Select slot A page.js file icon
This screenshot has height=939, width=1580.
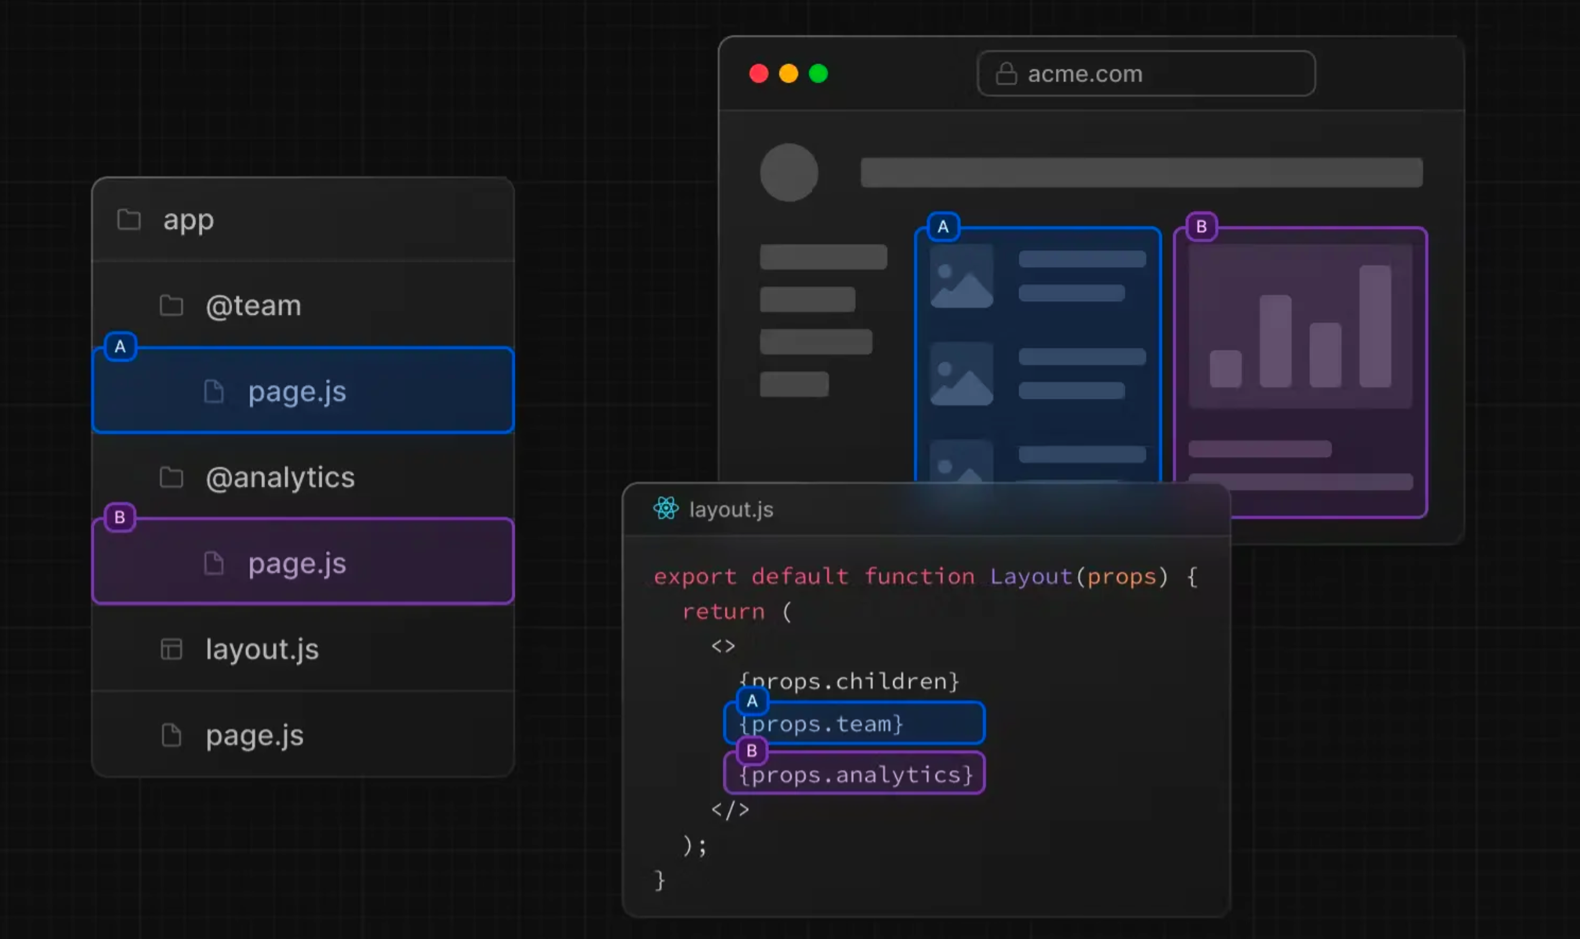click(214, 391)
